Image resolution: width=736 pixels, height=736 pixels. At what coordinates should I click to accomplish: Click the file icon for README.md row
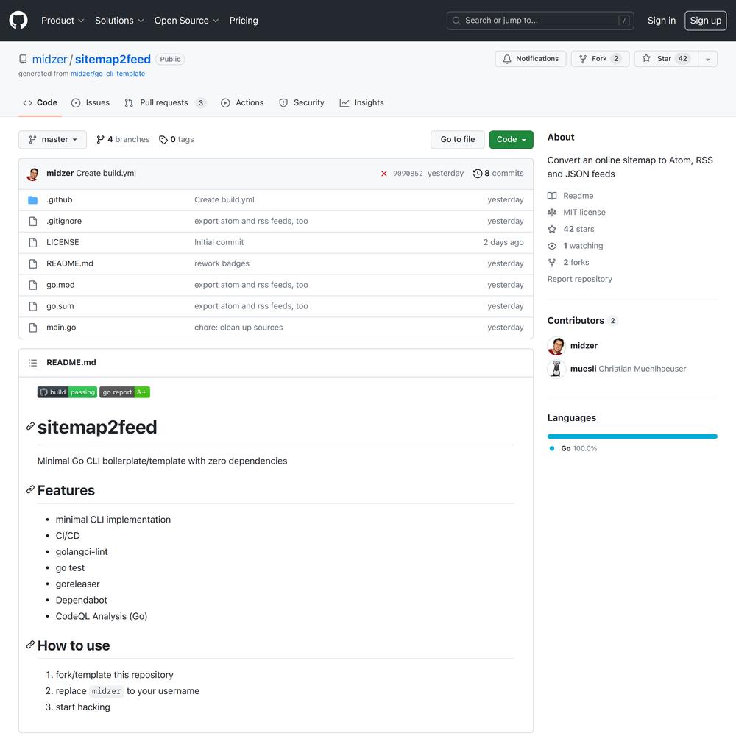pyautogui.click(x=33, y=263)
